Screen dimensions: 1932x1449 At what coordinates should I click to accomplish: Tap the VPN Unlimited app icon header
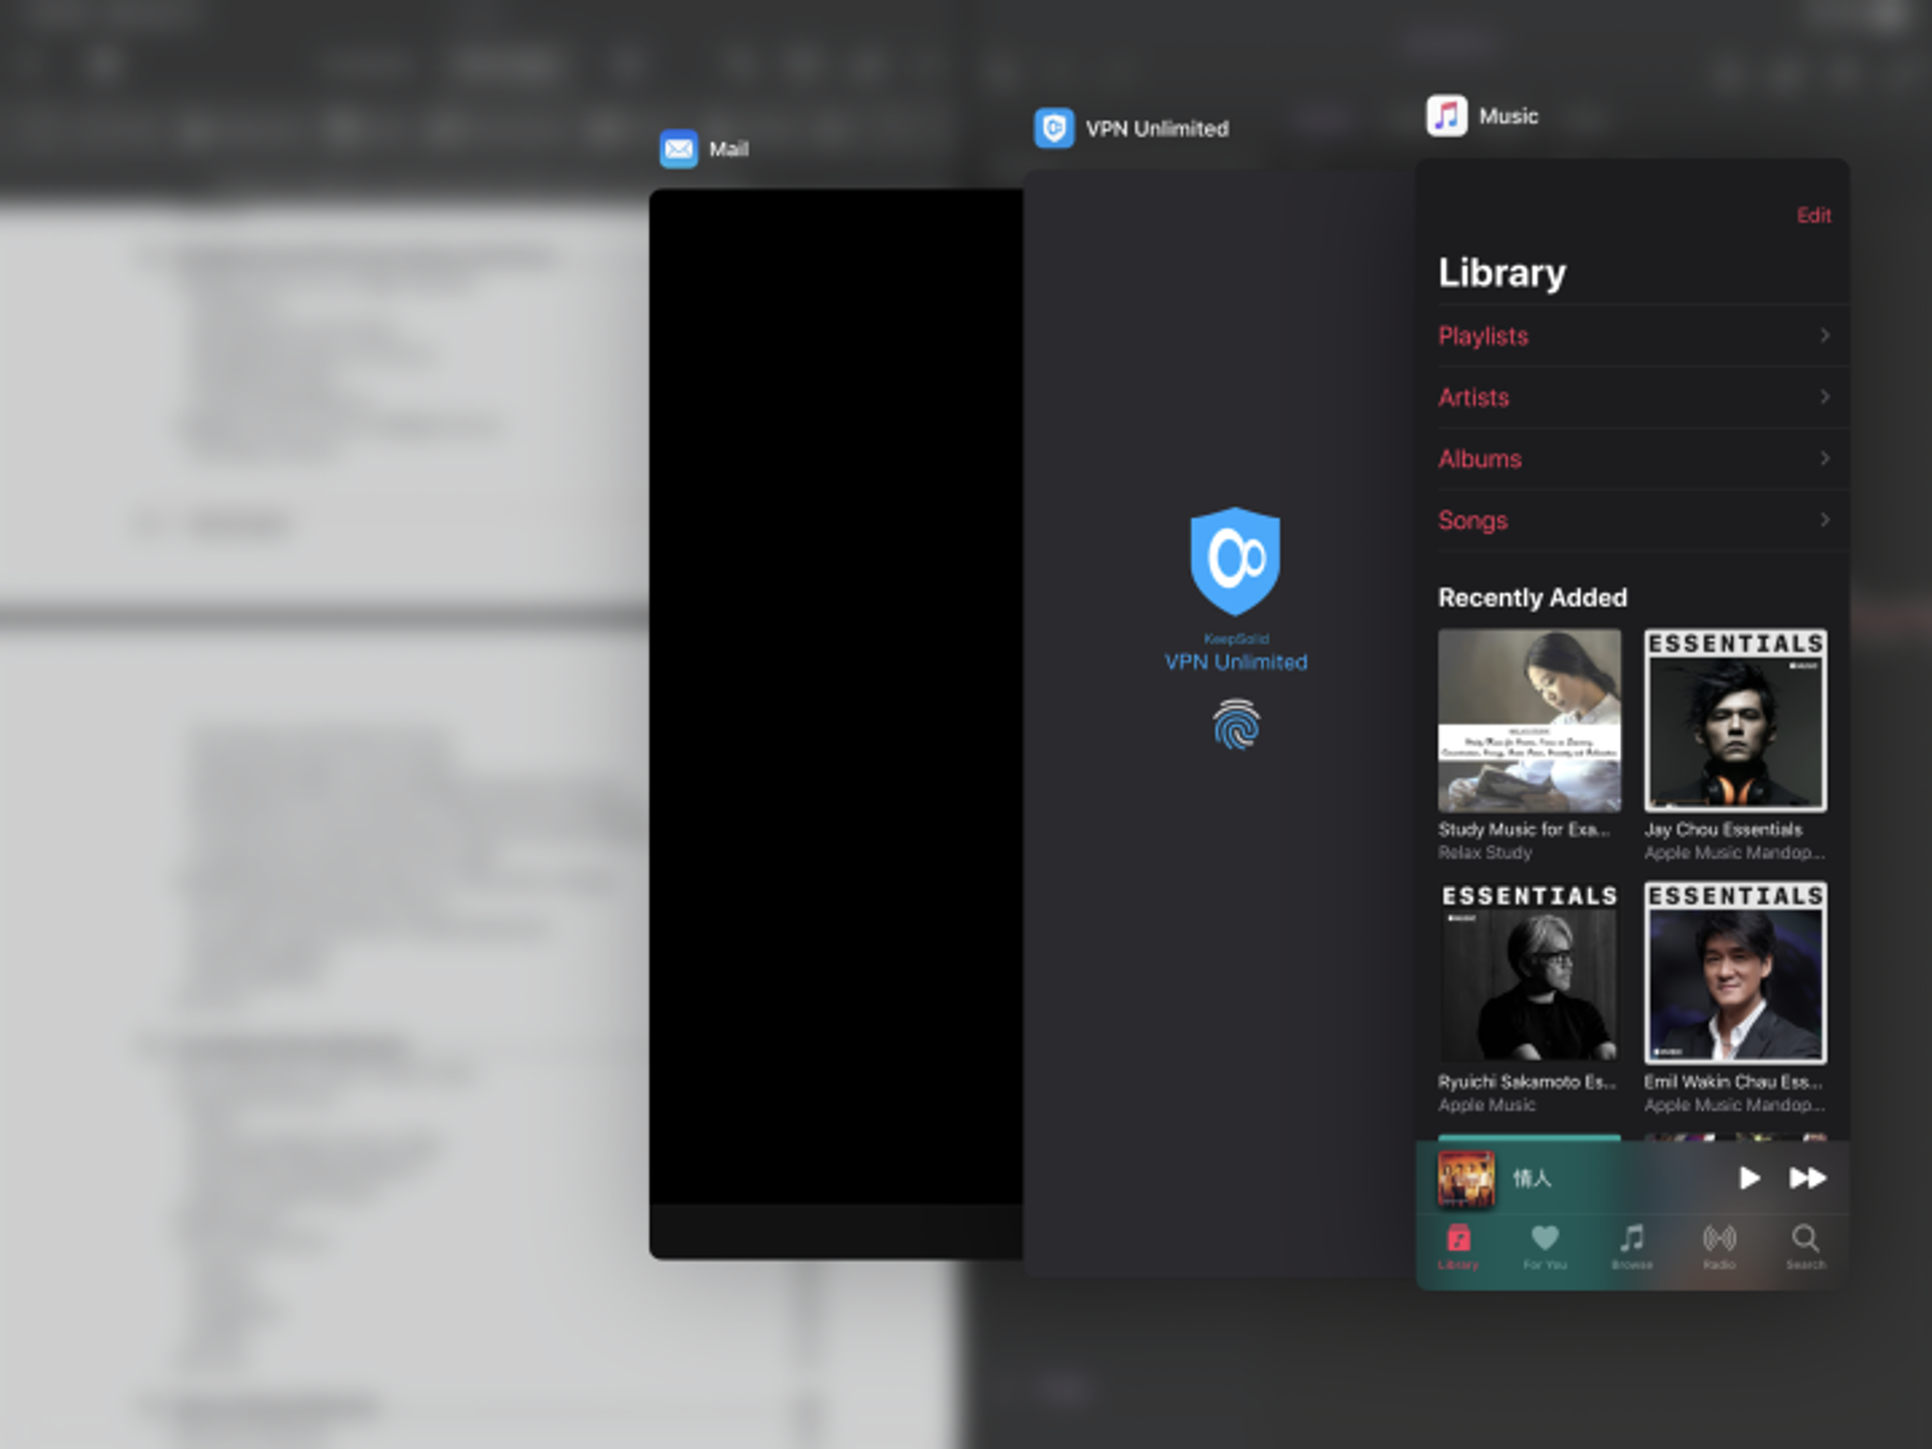click(1054, 128)
